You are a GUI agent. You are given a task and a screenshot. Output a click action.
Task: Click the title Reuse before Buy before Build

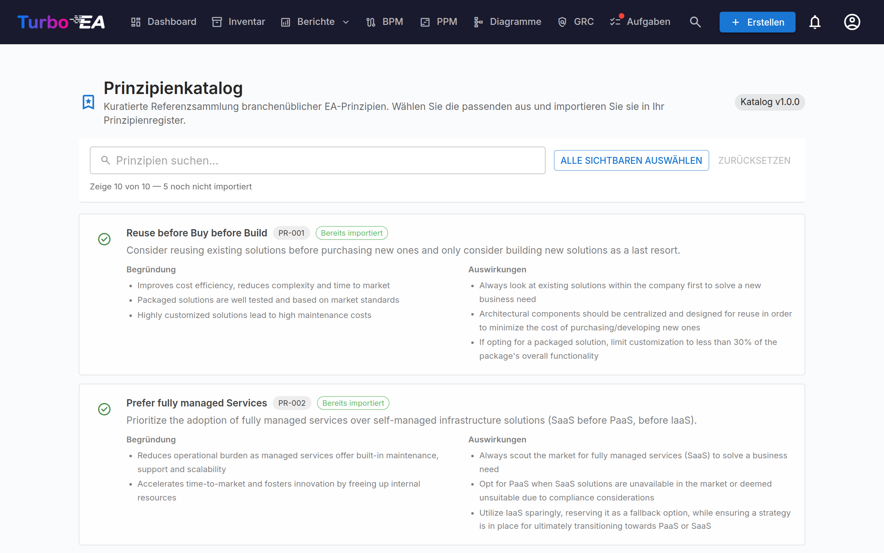click(197, 233)
